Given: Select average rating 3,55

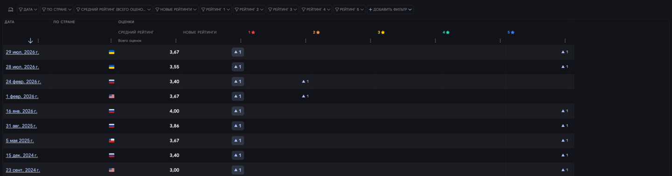Looking at the screenshot, I should [x=175, y=67].
